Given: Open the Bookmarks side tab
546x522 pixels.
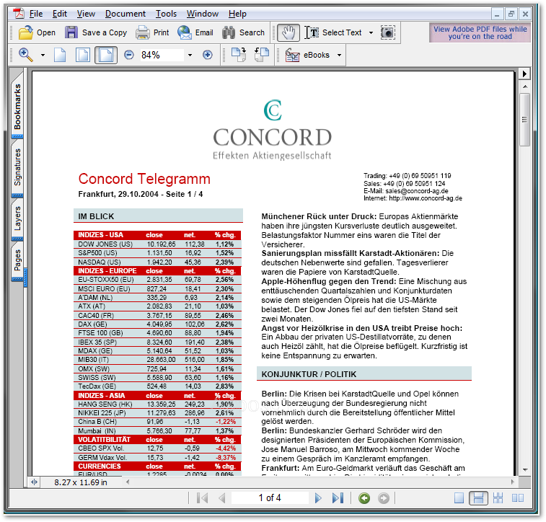Looking at the screenshot, I should 17,106.
